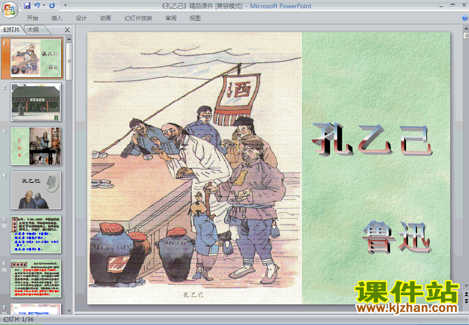Click the 幻灯片 1/36 status bar indicator
469x325 pixels.
click(18, 319)
